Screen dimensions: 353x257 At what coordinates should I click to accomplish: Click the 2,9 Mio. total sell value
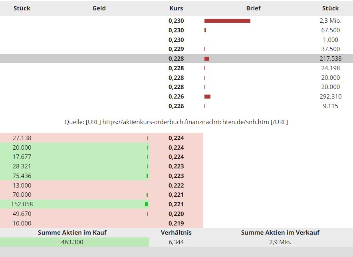pos(280,242)
